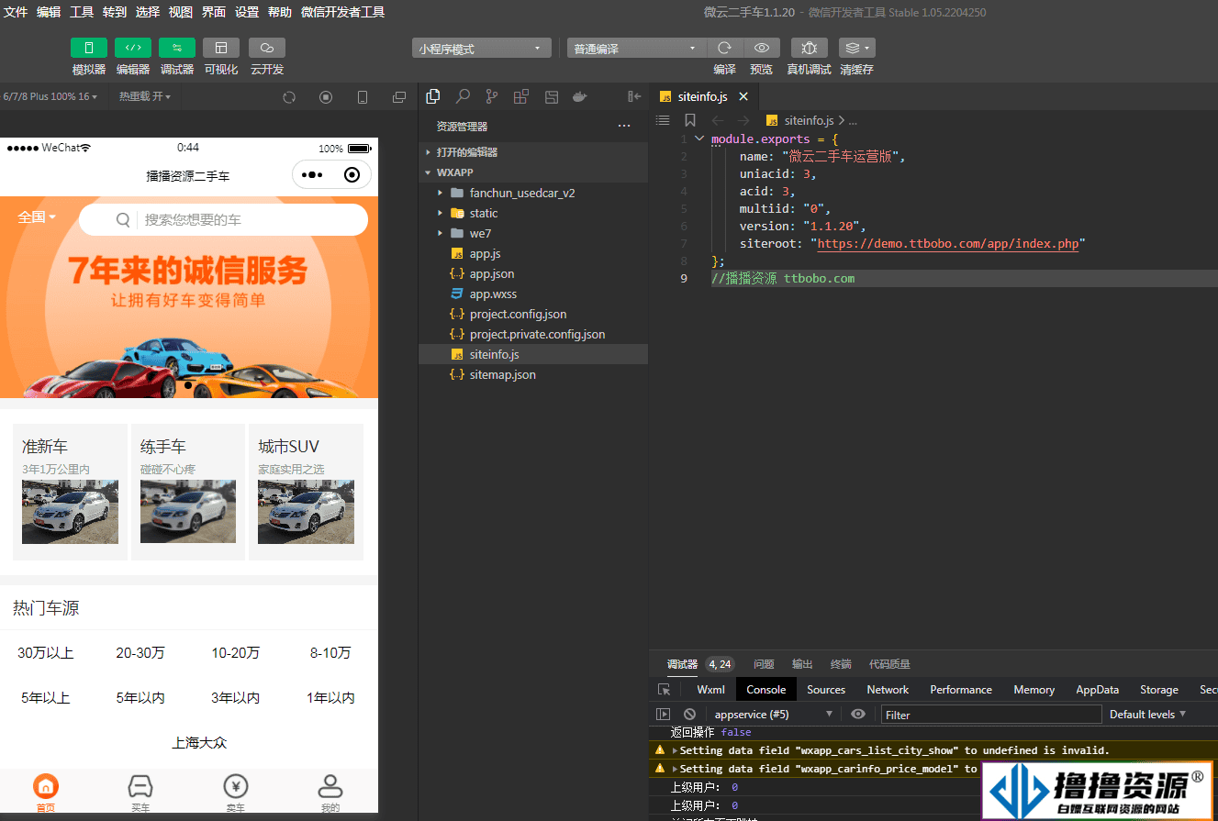Open the device model 6/7/8 Plus dropdown
This screenshot has height=821, width=1218.
point(50,96)
